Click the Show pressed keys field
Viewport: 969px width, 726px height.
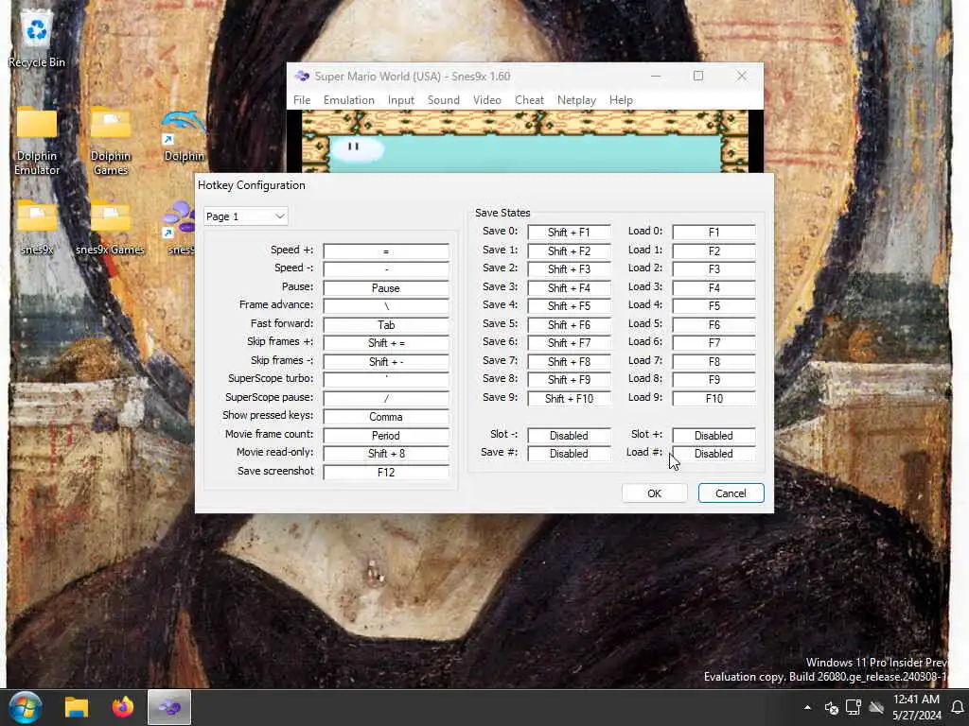click(x=386, y=417)
